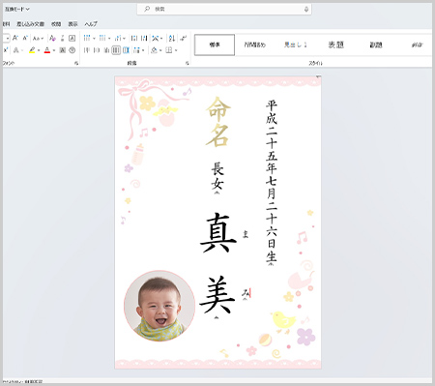435x386 pixels.
Task: Open the Change Case Aa menu
Action: (38, 39)
